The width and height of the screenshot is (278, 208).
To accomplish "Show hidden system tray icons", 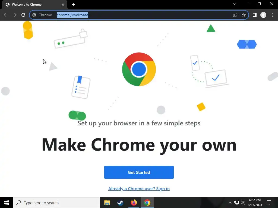I will coord(230,203).
